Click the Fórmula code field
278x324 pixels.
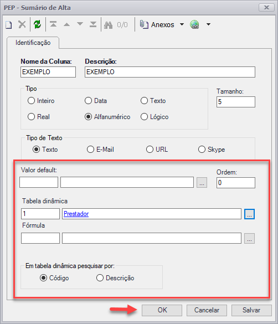click(40, 238)
